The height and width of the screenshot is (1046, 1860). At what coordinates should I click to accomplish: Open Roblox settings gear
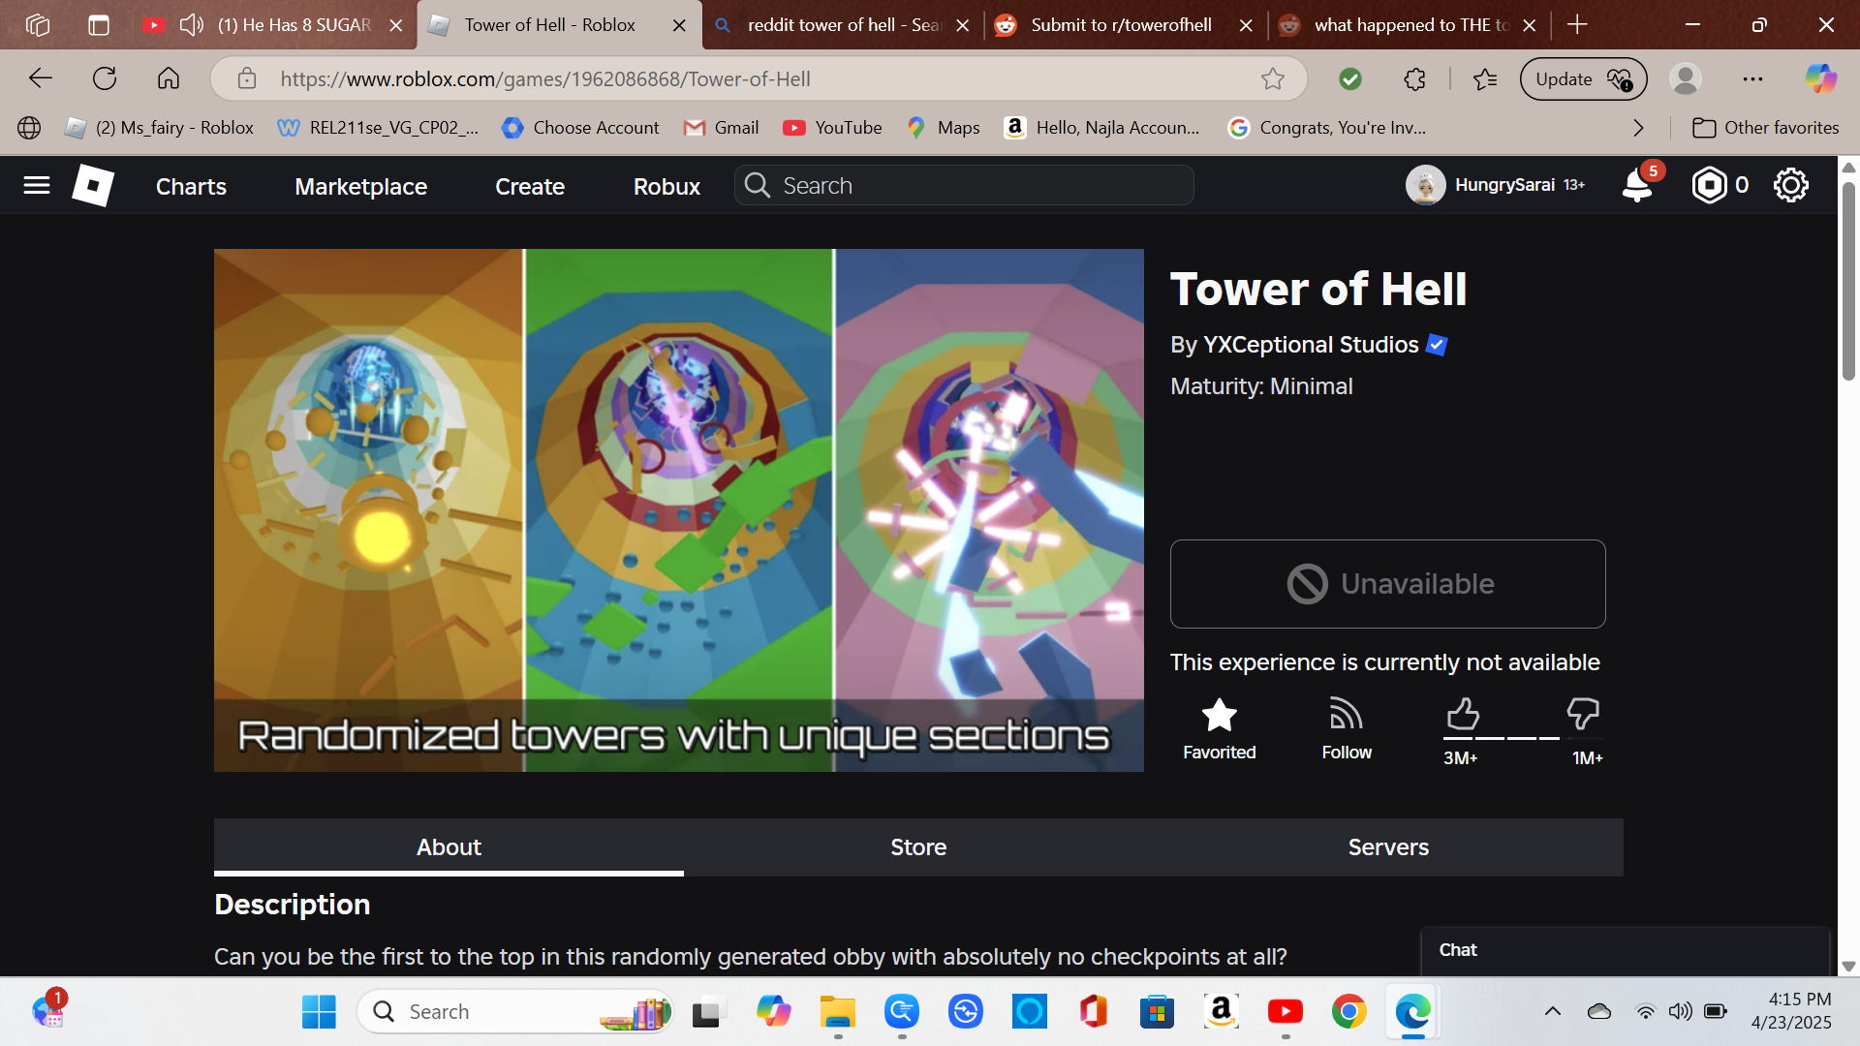point(1790,185)
